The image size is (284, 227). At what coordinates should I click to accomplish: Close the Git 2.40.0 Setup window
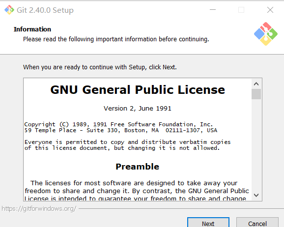(270, 10)
